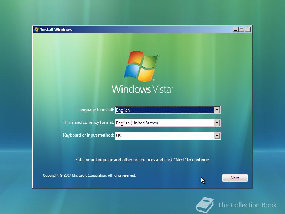Minimize the Install Windows window

click(235, 30)
